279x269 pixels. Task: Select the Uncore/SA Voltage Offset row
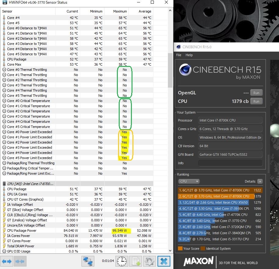point(77,225)
